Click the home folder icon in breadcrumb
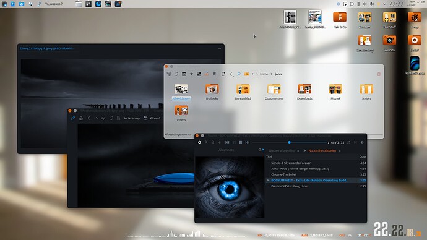This screenshot has height=240, width=427. (246, 74)
